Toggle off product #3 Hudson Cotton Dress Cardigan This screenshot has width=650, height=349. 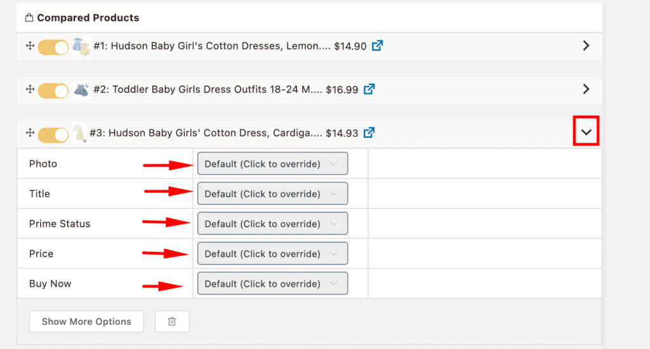click(53, 135)
